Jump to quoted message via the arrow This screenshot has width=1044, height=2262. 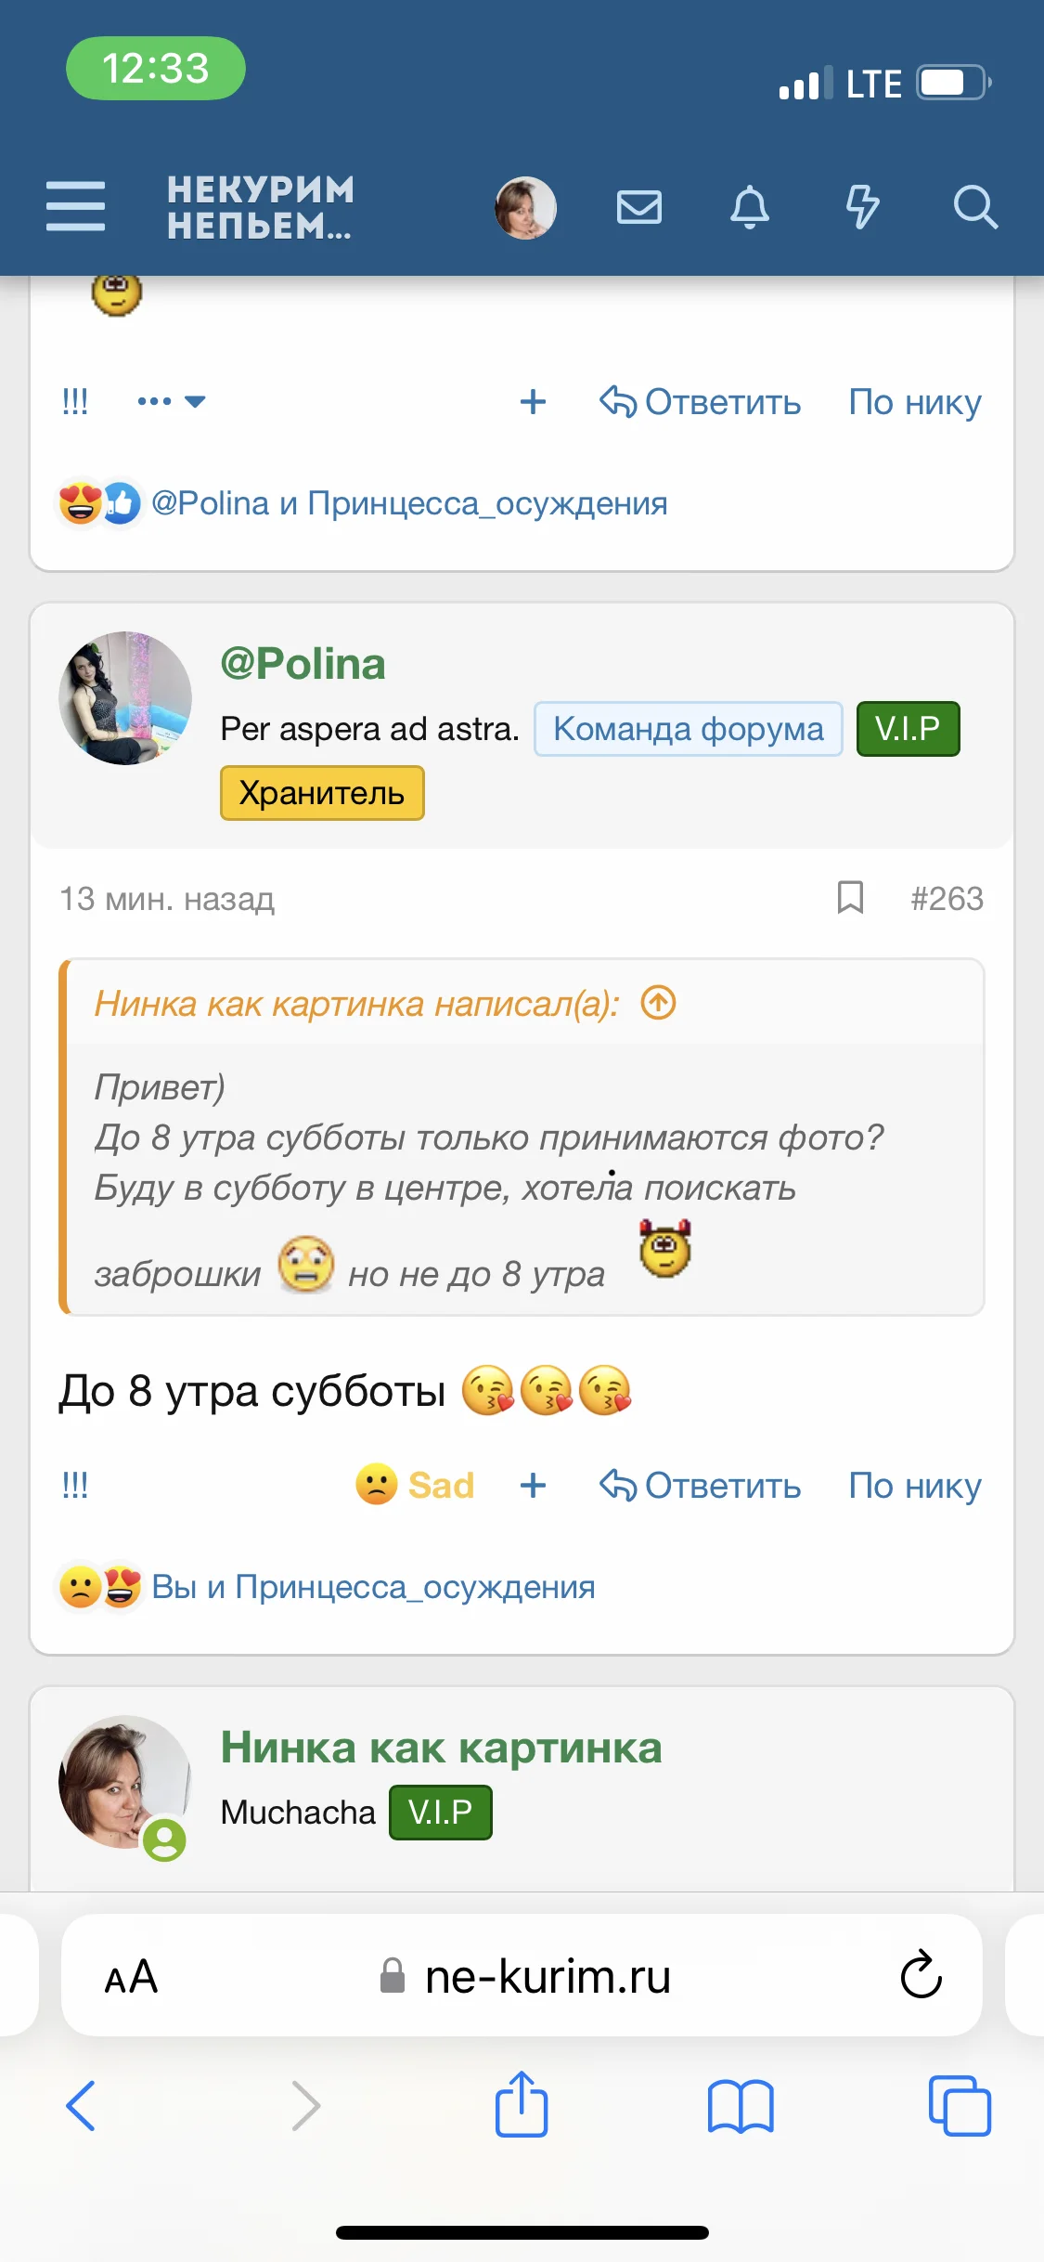click(x=659, y=1002)
